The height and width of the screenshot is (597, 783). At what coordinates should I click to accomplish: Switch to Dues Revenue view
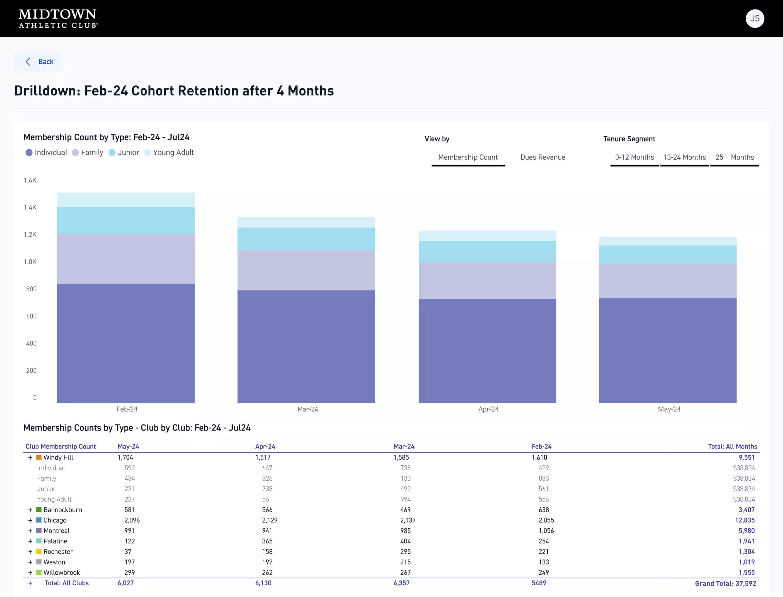(543, 157)
